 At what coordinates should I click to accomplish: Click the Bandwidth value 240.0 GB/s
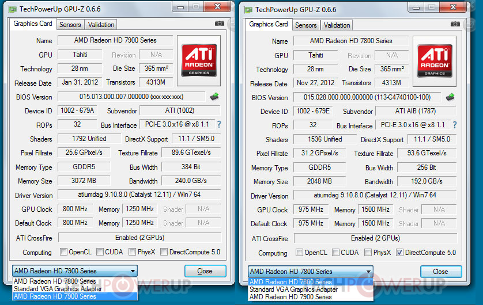(x=191, y=181)
